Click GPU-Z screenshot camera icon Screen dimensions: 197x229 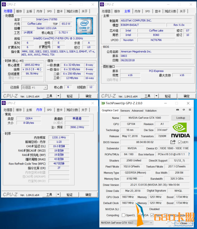click(178, 110)
